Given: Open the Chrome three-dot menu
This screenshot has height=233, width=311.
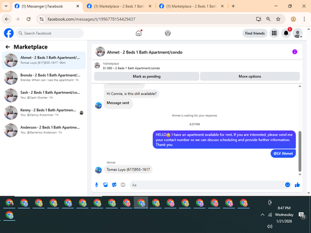Looking at the screenshot, I should 304,19.
